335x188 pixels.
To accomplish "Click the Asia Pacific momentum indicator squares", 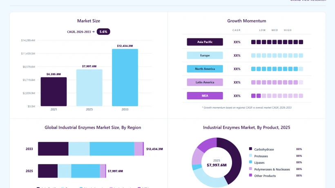I will [277, 42].
